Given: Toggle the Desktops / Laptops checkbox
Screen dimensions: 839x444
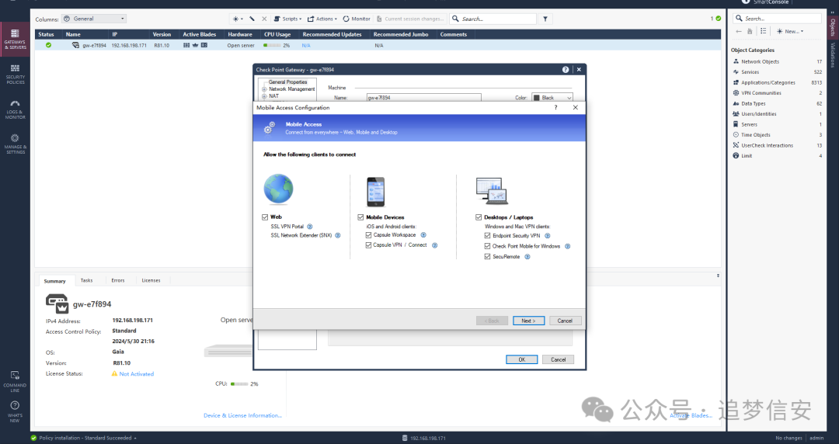Looking at the screenshot, I should click(x=479, y=217).
